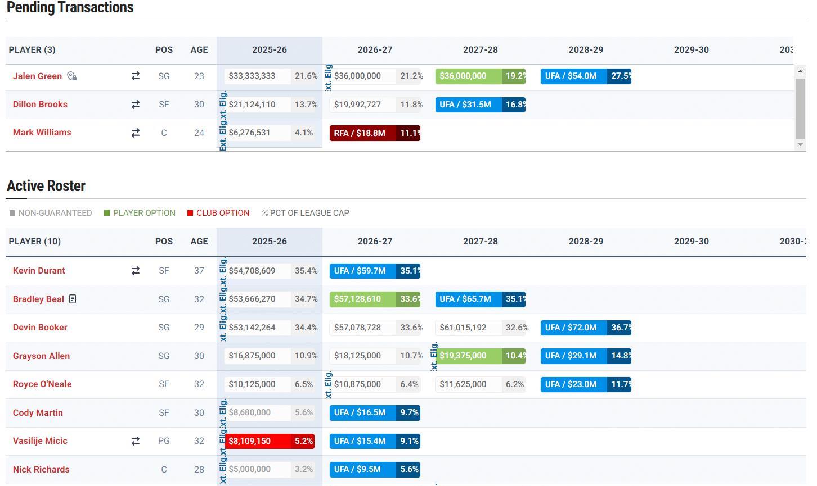Viewport: 817px width, 486px height.
Task: Sort Active Roster by POS column header
Action: (x=164, y=242)
